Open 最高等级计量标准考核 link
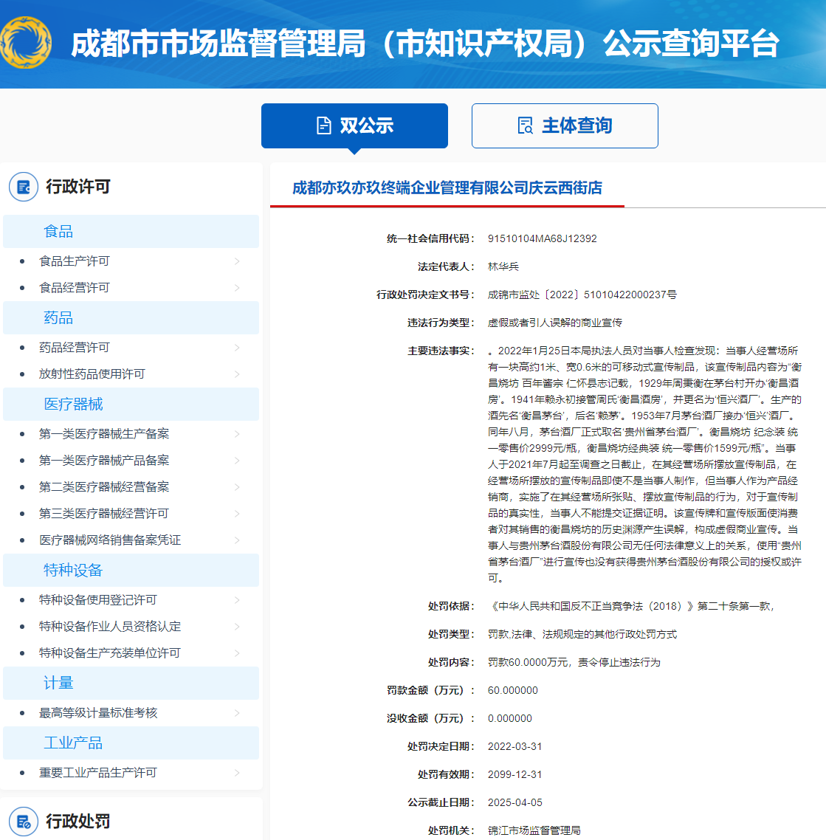The width and height of the screenshot is (826, 840). pyautogui.click(x=98, y=713)
